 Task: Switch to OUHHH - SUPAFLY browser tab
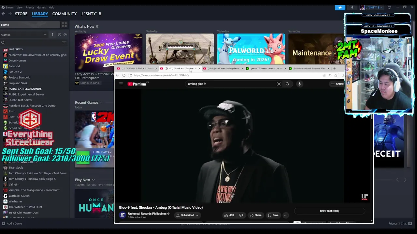point(137,69)
